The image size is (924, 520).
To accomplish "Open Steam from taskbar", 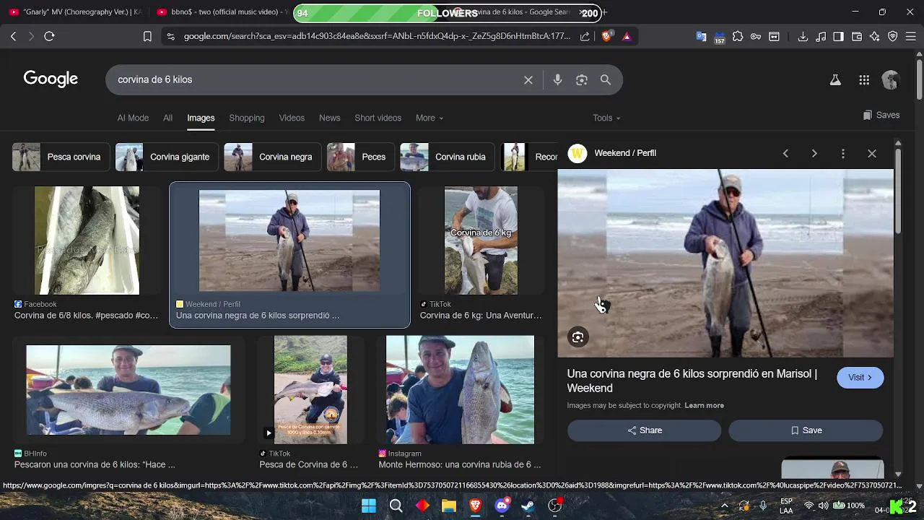I will (x=528, y=506).
